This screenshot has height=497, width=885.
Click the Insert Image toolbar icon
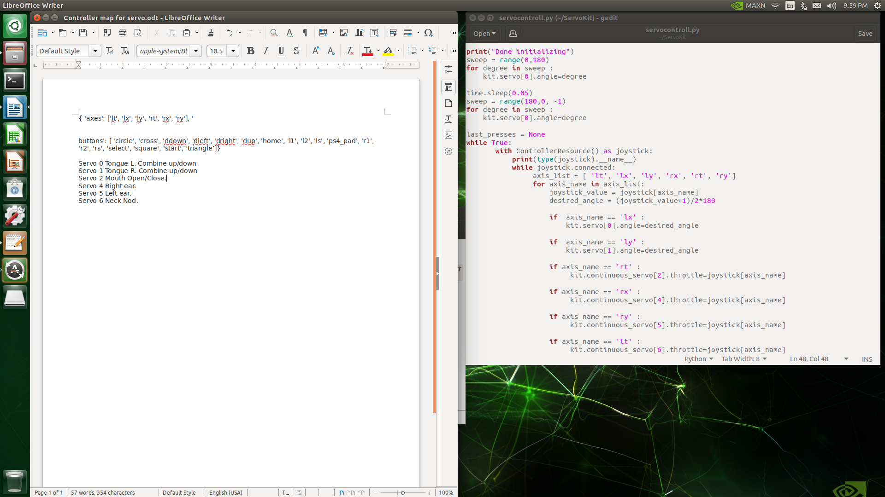pyautogui.click(x=344, y=33)
